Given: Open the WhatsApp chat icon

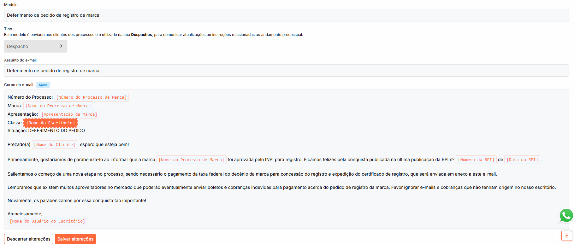Looking at the screenshot, I should [x=566, y=216].
